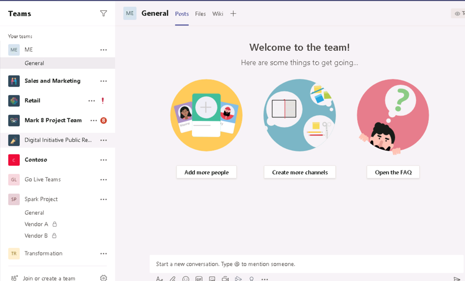Viewport: 465px width, 281px height.
Task: Click the format text icon below compose box
Action: tap(159, 279)
